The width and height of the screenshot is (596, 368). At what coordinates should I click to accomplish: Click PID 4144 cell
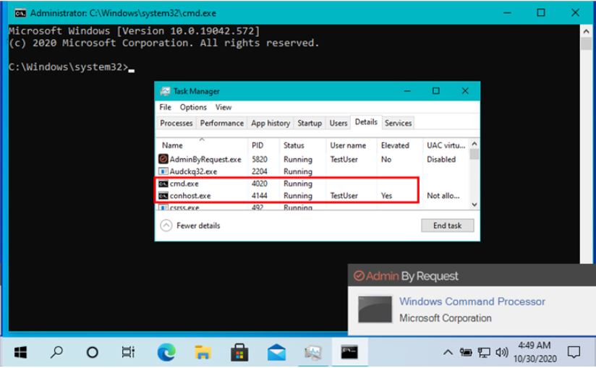pos(260,196)
